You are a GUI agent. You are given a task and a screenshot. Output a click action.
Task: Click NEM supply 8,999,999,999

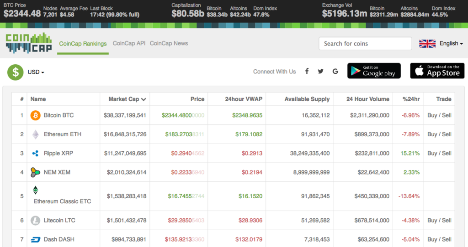pos(311,172)
